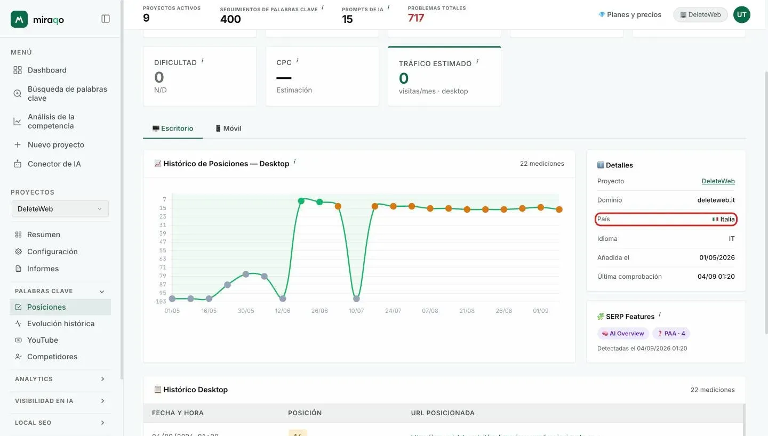Click the Última comprobación 04/09 01:20 value

tap(716, 277)
